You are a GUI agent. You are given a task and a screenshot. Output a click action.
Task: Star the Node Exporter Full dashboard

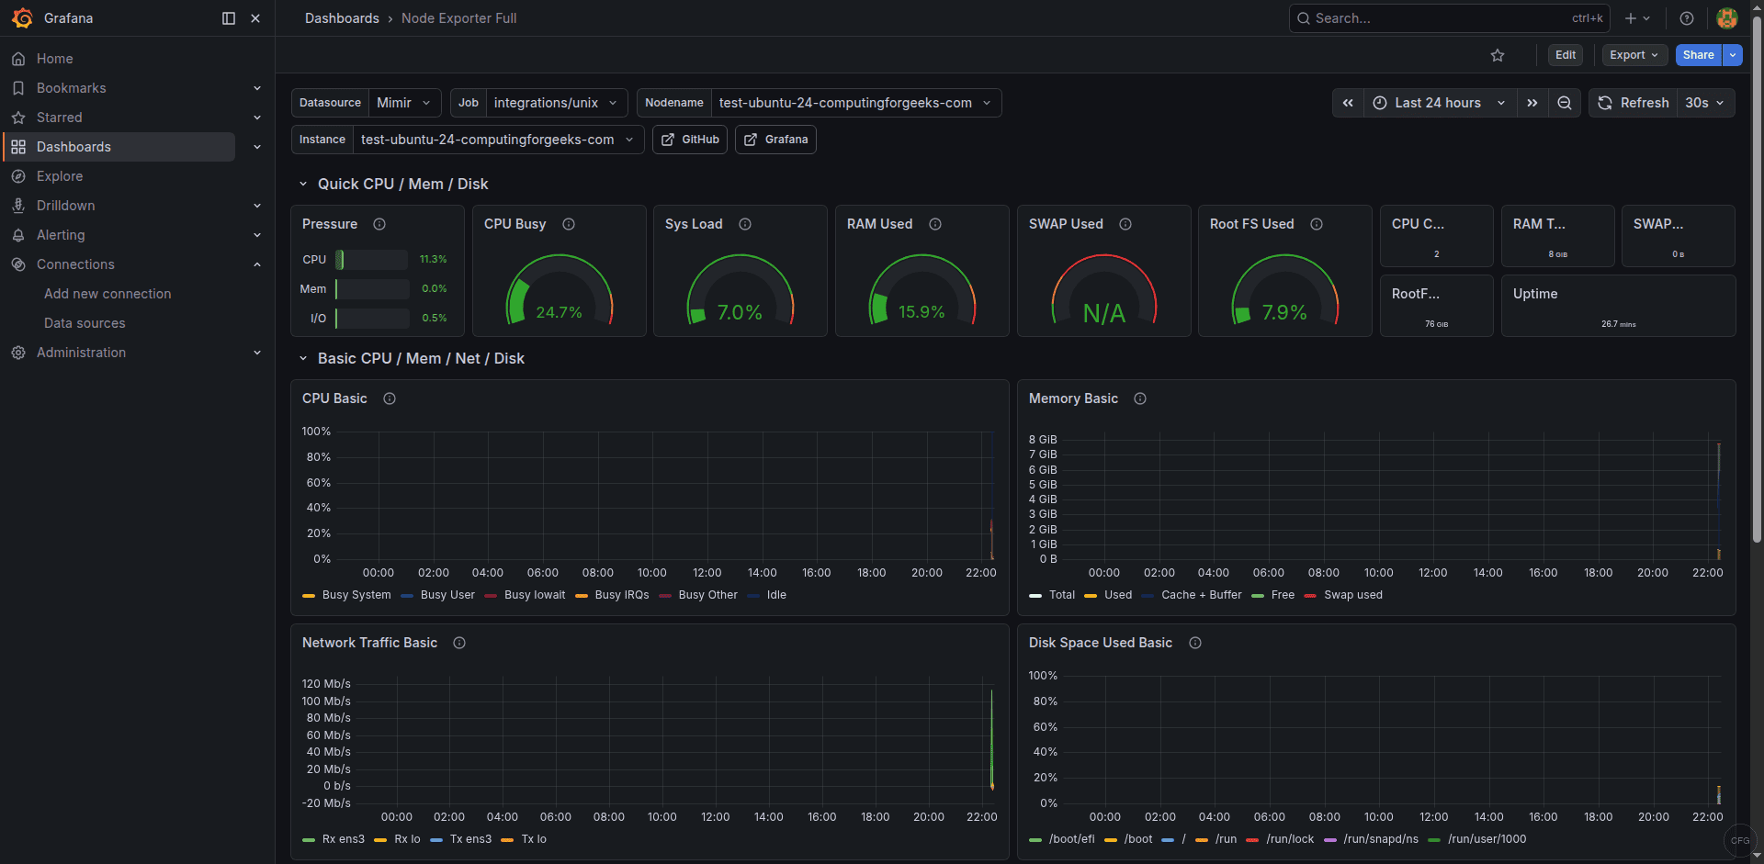point(1498,55)
